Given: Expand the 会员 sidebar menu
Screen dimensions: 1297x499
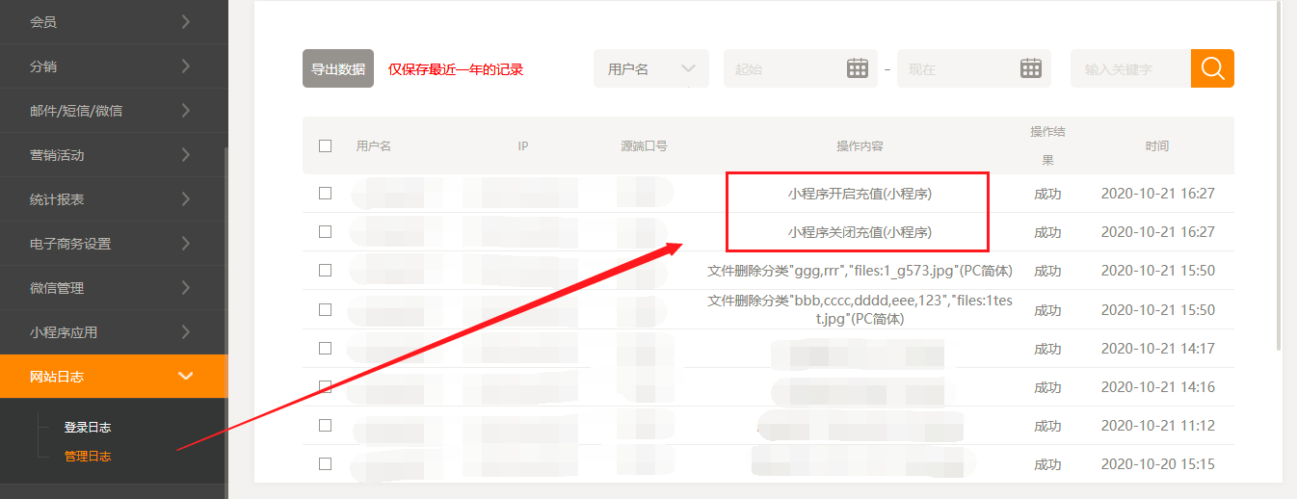Looking at the screenshot, I should coord(114,21).
